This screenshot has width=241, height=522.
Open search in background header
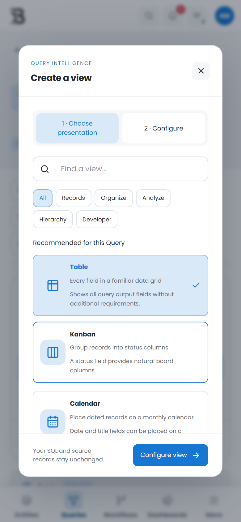(149, 15)
